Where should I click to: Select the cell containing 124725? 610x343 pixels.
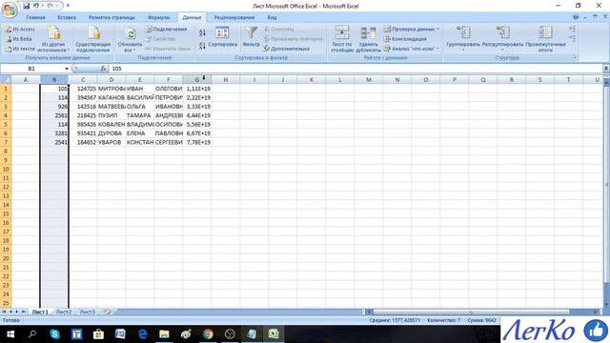(83, 89)
